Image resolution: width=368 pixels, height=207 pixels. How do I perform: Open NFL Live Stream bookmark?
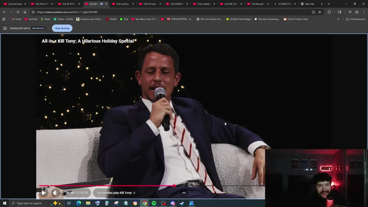click(x=209, y=19)
